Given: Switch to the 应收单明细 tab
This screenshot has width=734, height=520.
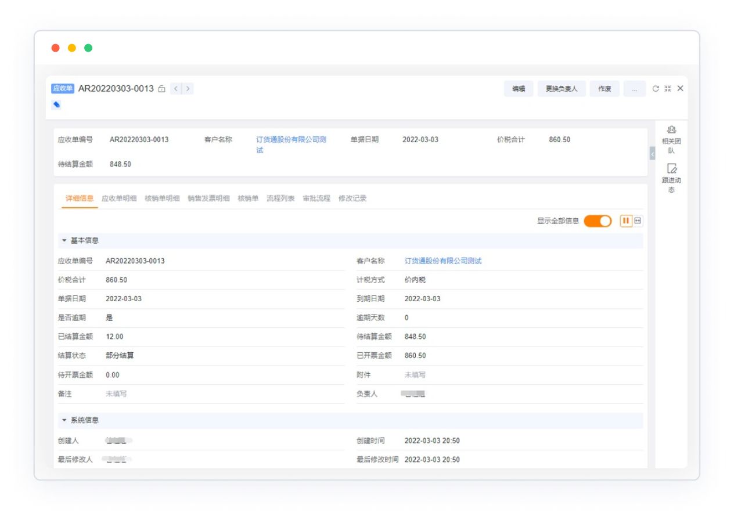Looking at the screenshot, I should 119,198.
